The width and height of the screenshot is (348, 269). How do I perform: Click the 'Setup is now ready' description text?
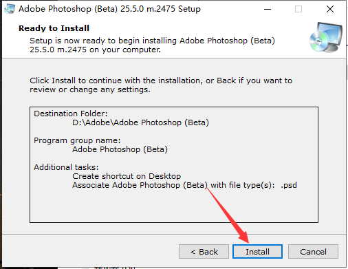coord(152,45)
